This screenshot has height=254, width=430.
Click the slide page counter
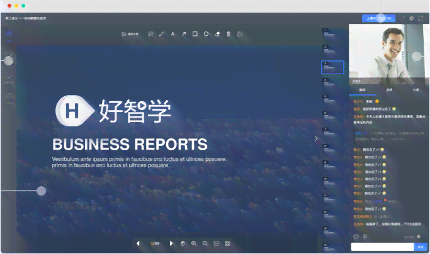[155, 243]
